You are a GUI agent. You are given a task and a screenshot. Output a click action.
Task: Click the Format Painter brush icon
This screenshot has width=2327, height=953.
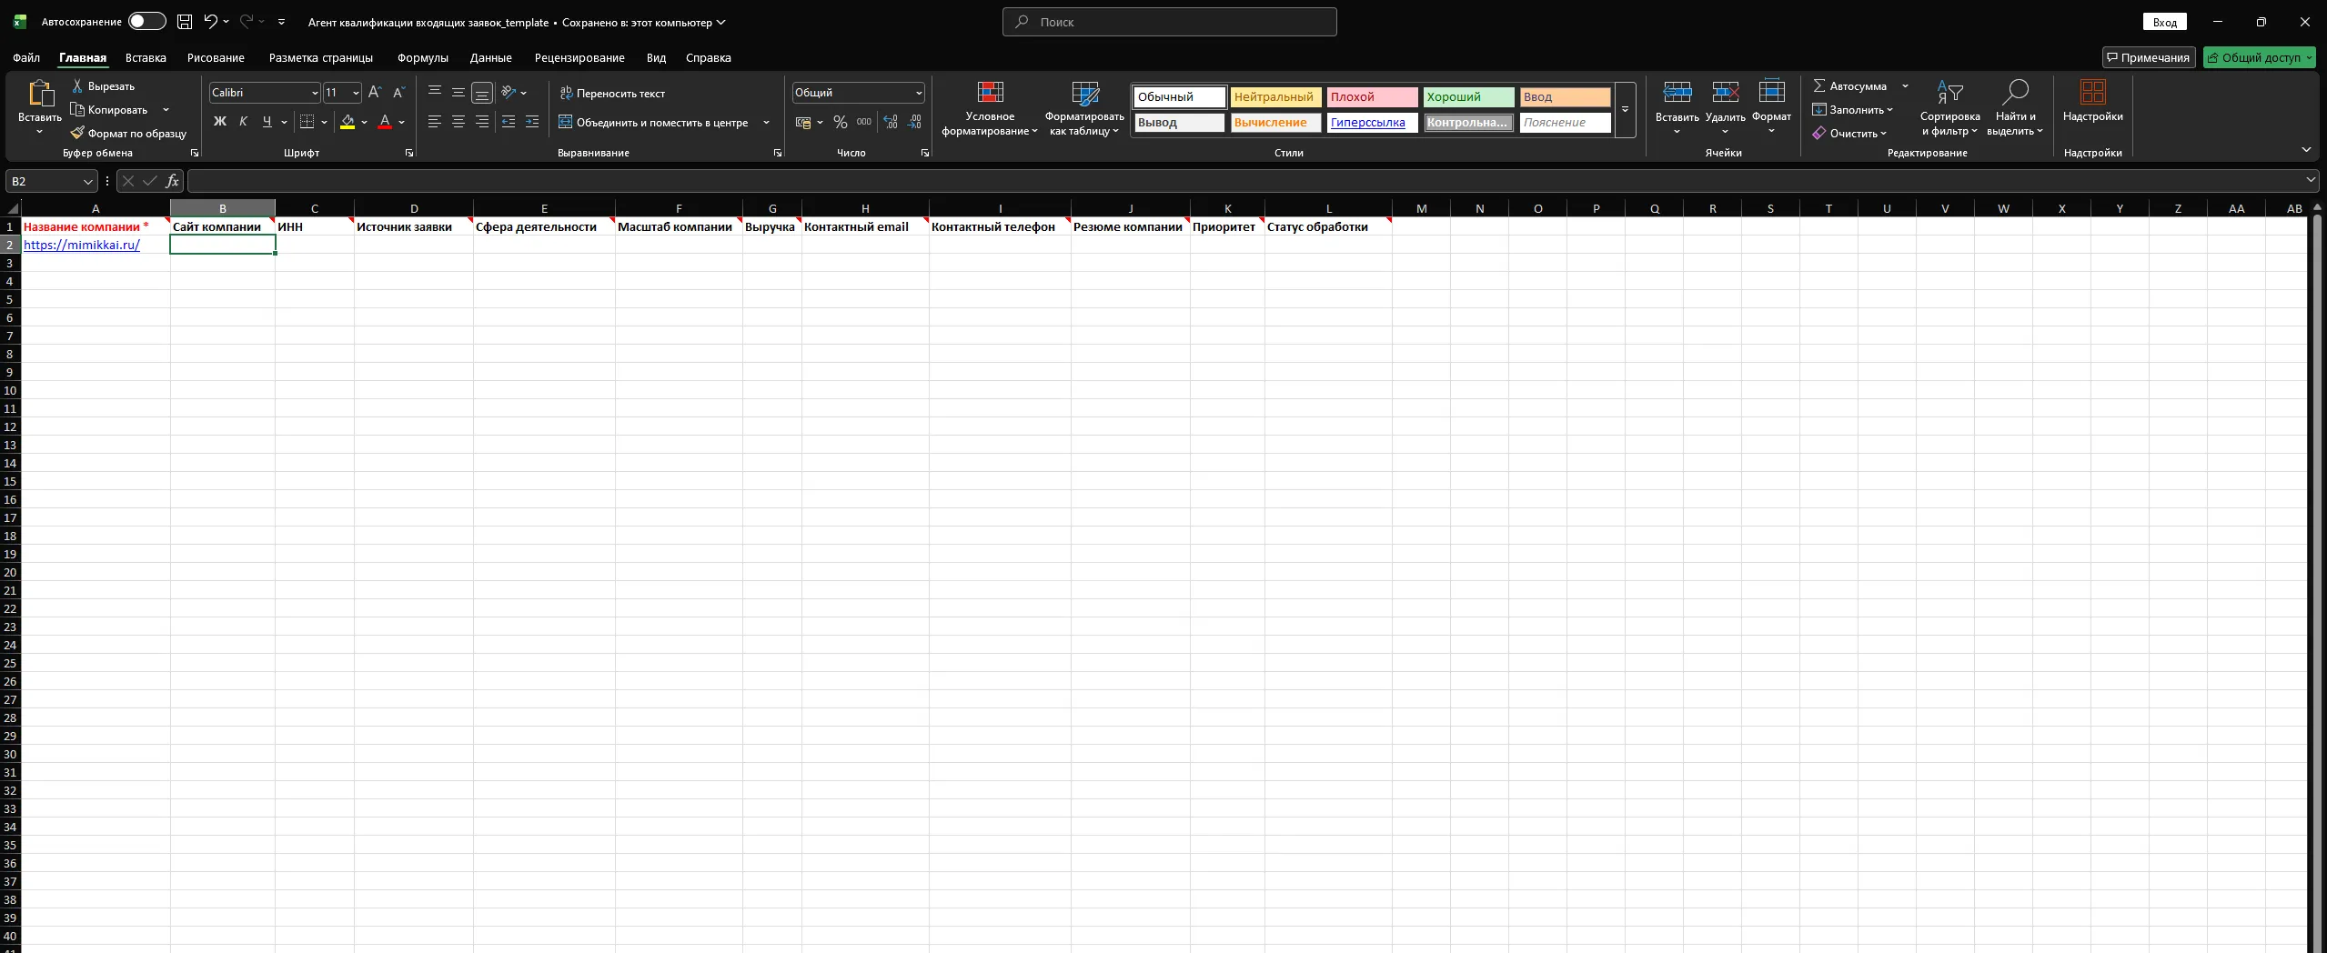77,134
